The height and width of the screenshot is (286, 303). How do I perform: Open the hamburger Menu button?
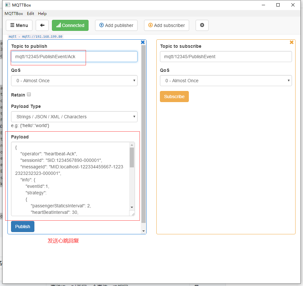19,25
